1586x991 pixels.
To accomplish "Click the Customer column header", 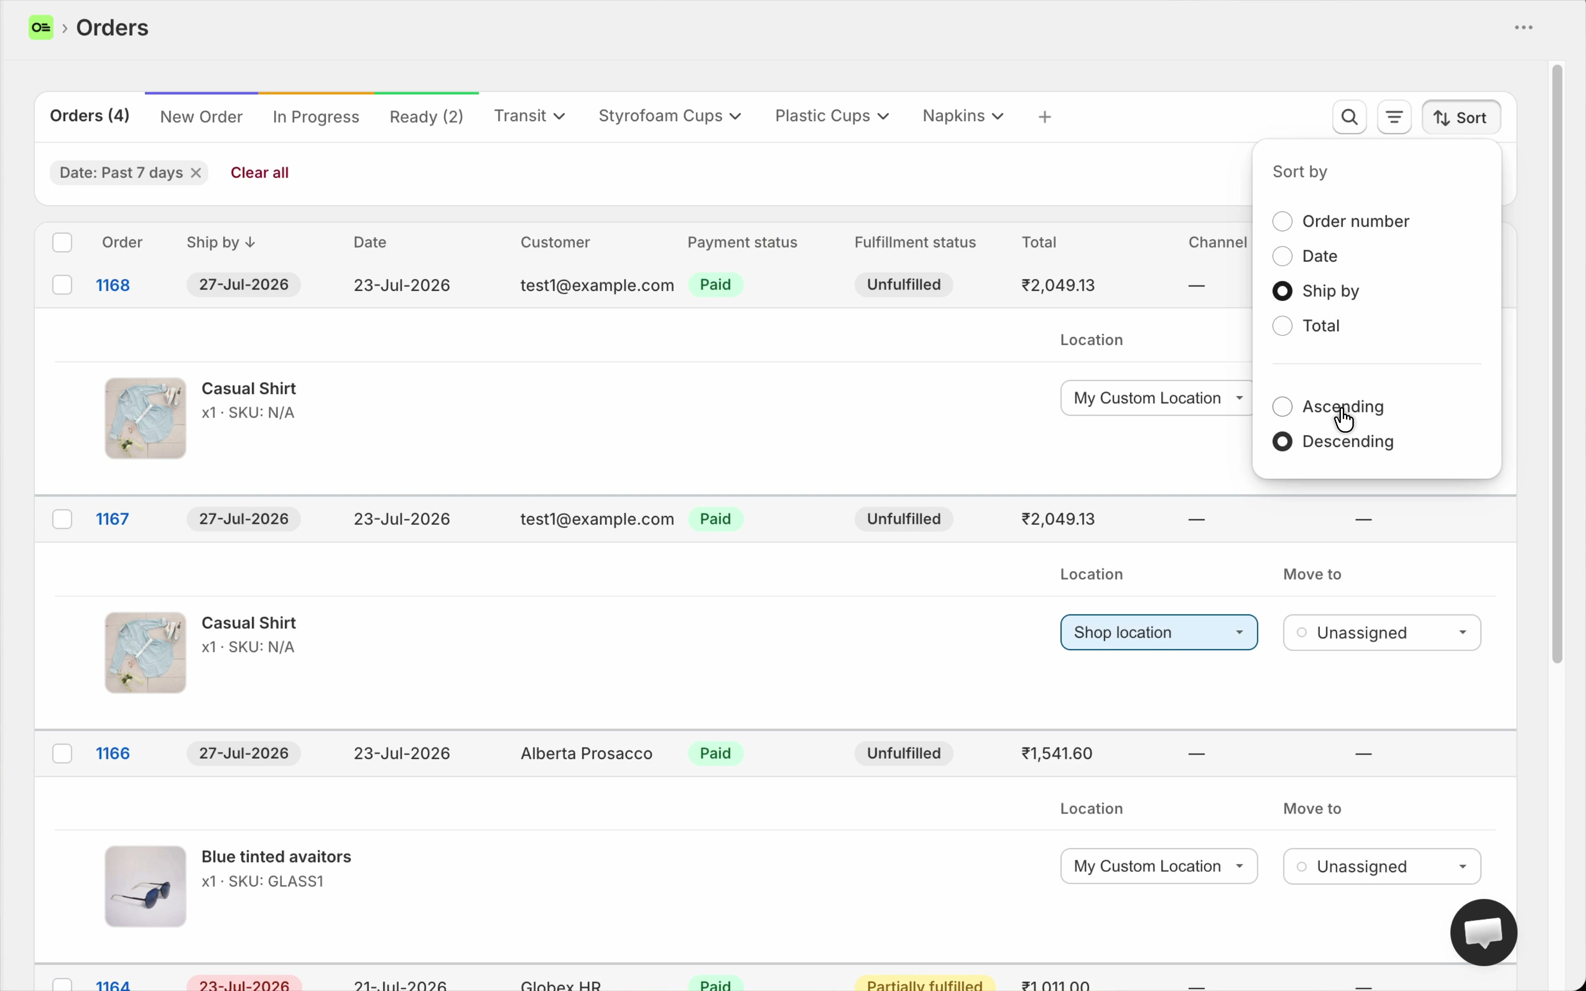I will 555,243.
